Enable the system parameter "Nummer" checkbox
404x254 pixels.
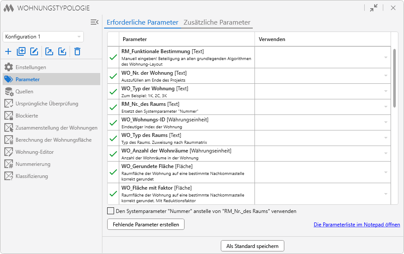click(111, 211)
